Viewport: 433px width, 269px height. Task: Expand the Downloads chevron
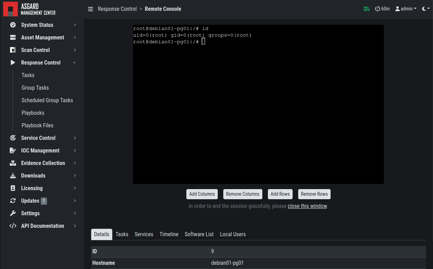[x=75, y=175]
